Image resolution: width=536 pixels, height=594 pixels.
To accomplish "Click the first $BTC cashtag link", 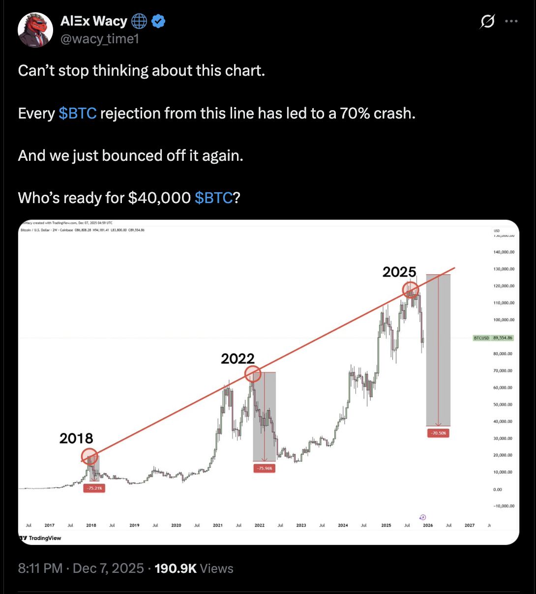I will pos(78,113).
